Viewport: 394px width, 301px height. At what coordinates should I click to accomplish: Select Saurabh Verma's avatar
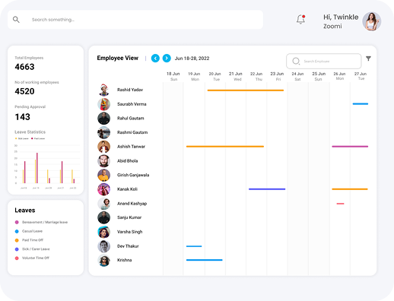click(103, 104)
